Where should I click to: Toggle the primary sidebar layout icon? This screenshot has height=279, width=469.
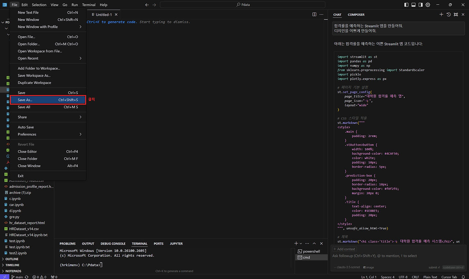tap(406, 5)
